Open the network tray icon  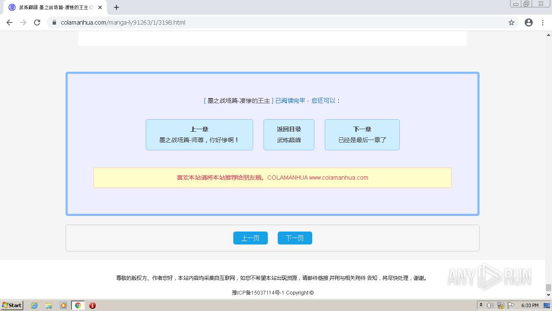[x=501, y=305]
